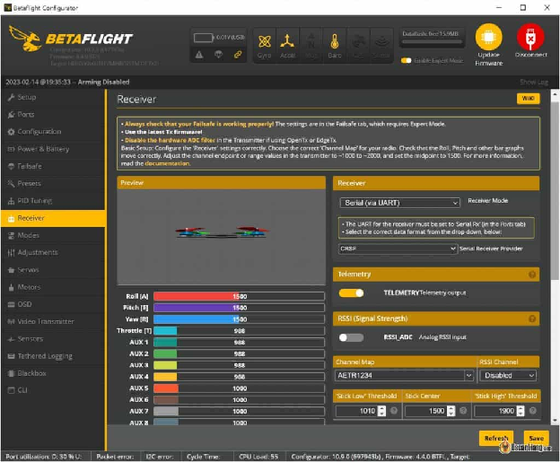Screen dimensions: 560x462
Task: Click the Adjustments sliders icon
Action: 11,252
